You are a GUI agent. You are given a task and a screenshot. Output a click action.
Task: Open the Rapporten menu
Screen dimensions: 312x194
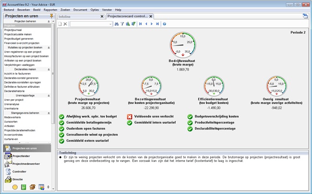click(x=50, y=10)
